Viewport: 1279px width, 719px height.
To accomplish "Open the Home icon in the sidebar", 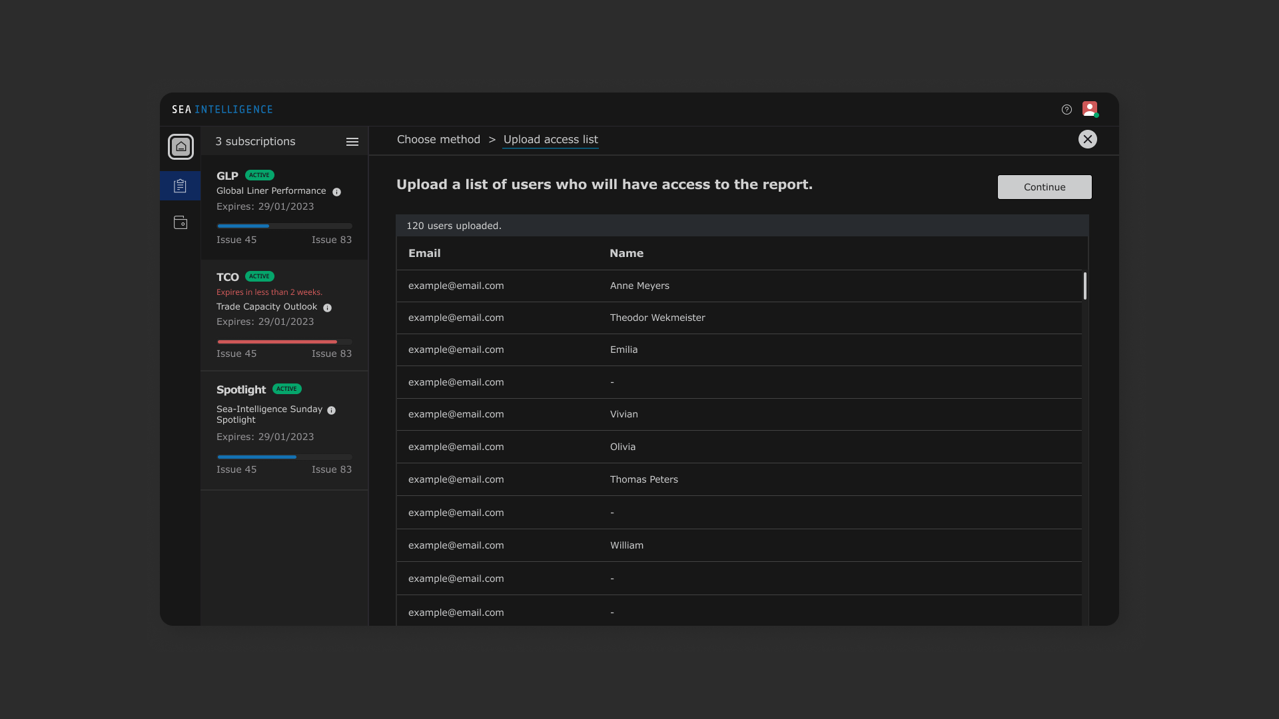I will tap(181, 146).
